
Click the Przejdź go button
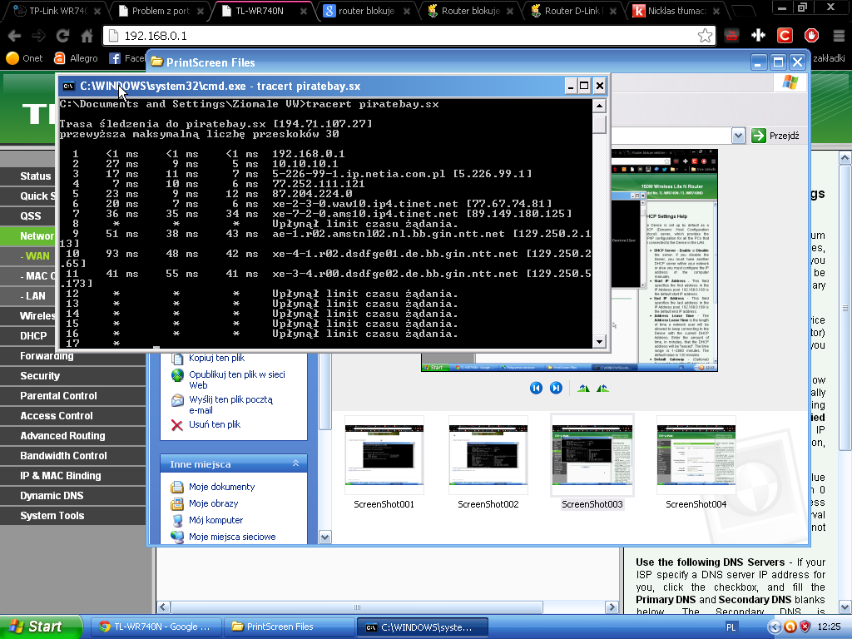[775, 136]
